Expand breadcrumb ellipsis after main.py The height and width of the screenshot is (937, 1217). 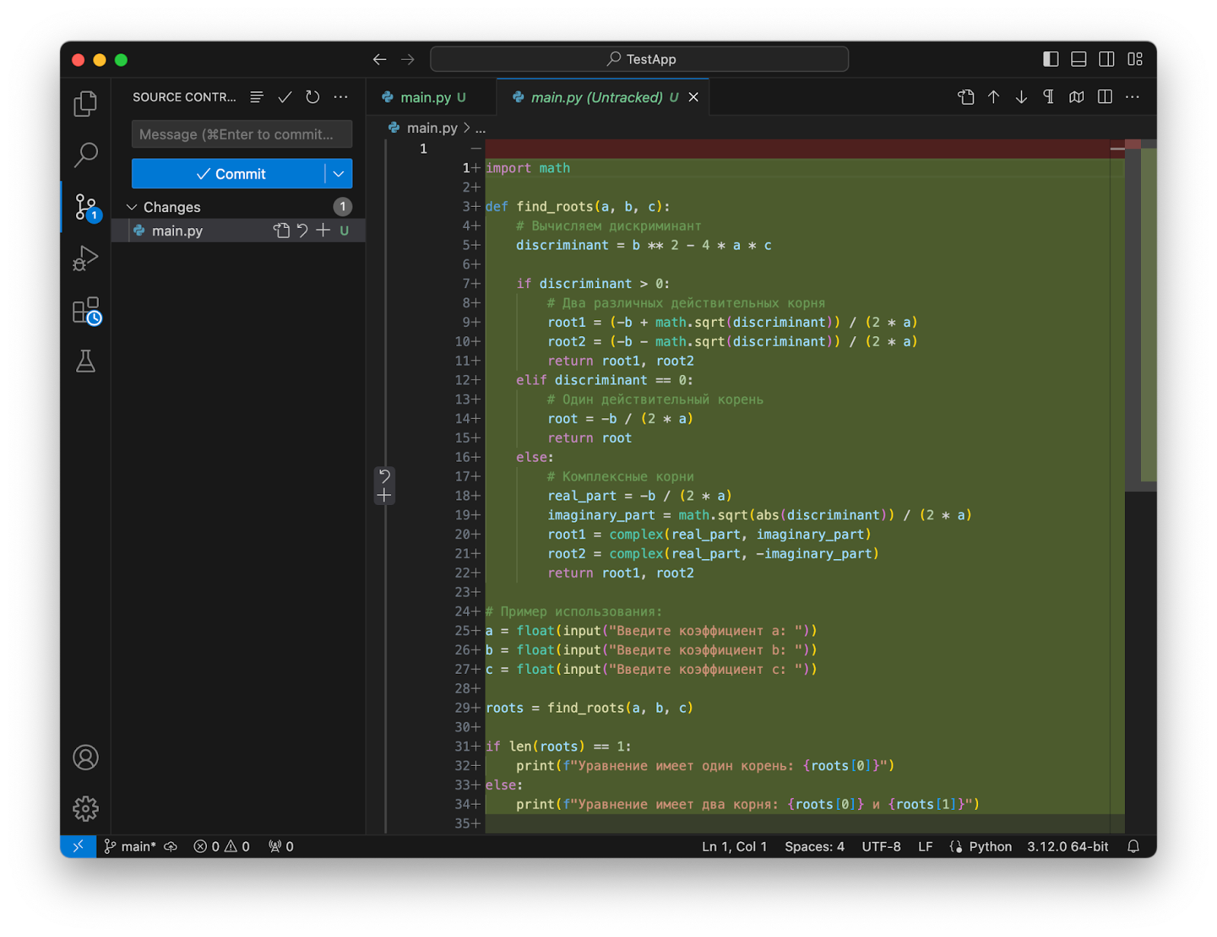(481, 128)
